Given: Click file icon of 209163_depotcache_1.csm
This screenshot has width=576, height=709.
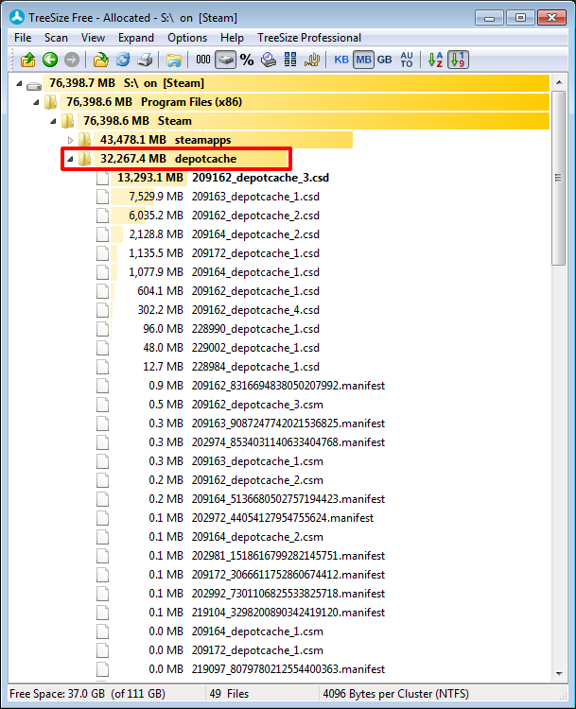Looking at the screenshot, I should tap(103, 461).
